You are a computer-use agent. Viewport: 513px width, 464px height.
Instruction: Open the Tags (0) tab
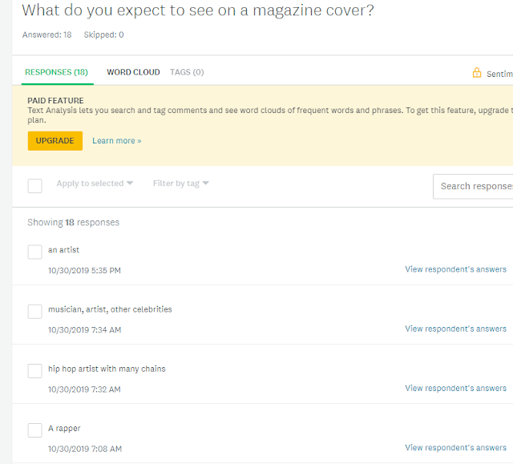[187, 72]
